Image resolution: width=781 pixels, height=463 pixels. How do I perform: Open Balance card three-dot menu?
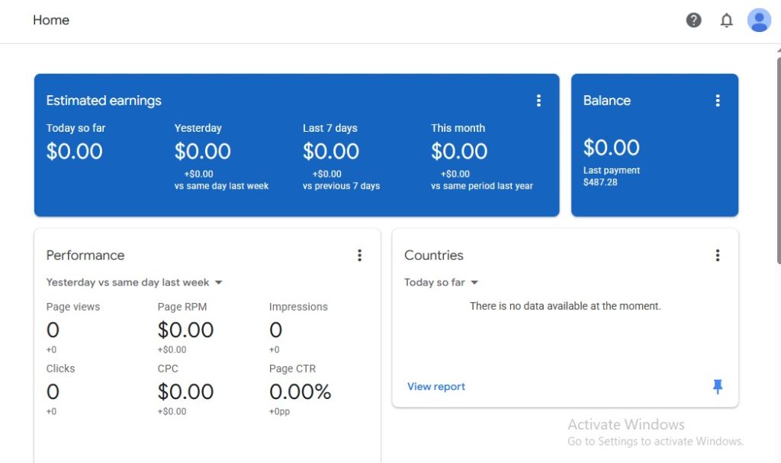(x=717, y=101)
